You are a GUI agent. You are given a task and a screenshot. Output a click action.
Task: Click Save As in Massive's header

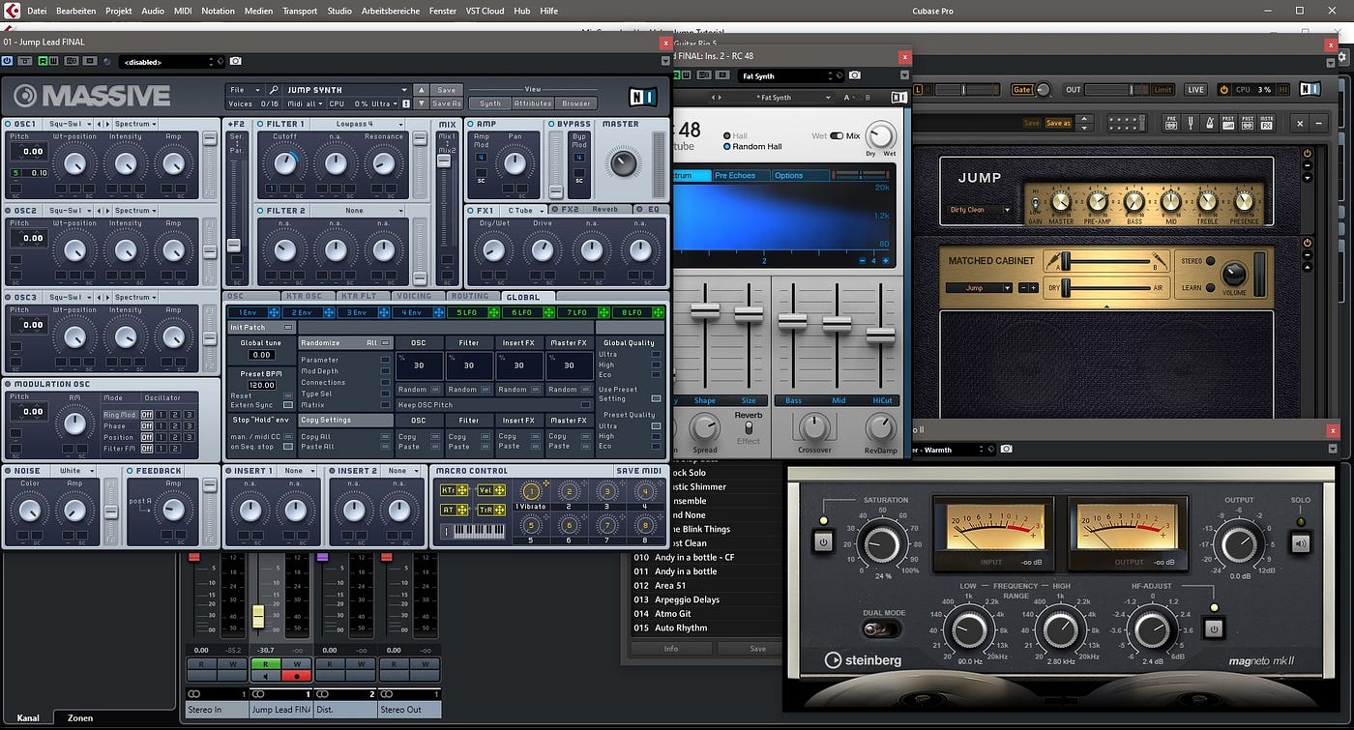(x=447, y=103)
